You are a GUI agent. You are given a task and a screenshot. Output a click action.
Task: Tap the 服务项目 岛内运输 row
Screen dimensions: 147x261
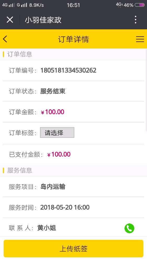73,187
